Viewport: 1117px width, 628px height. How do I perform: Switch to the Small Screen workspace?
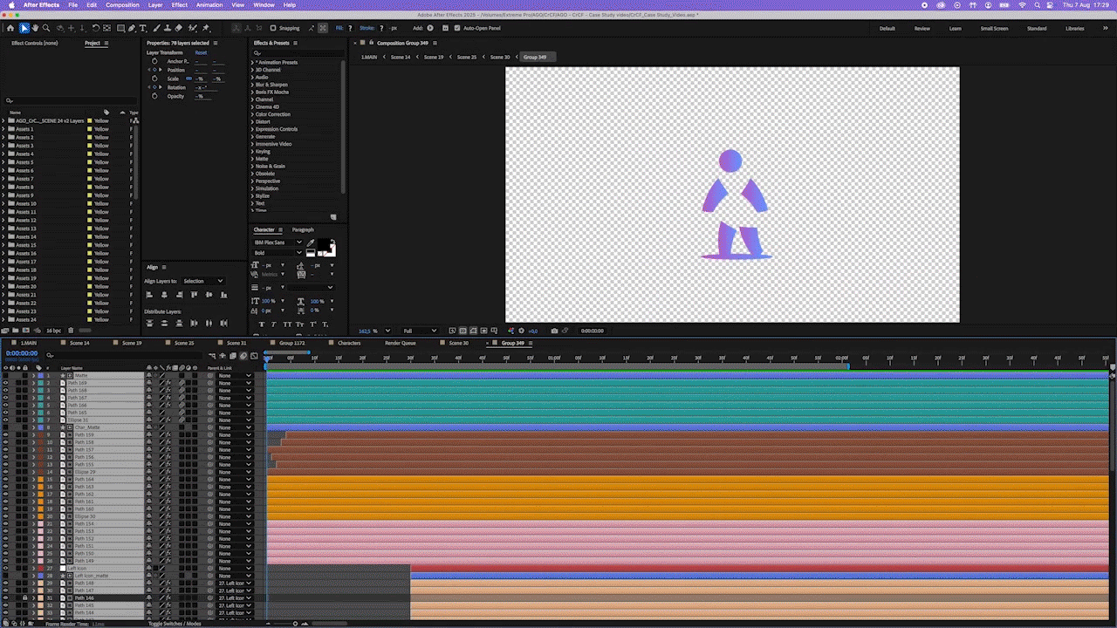[x=994, y=28]
